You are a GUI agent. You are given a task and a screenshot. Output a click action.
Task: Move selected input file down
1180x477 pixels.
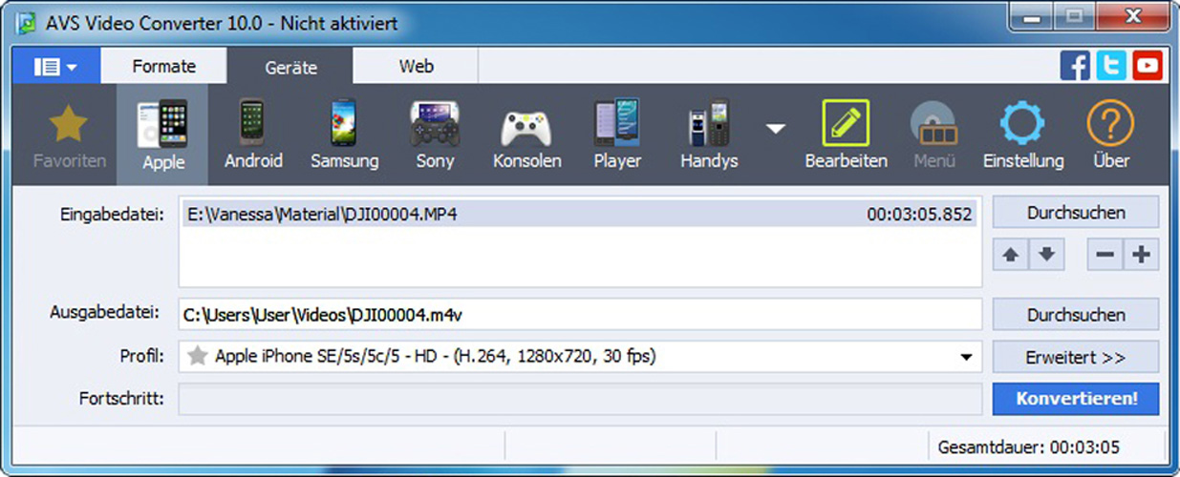1046,256
